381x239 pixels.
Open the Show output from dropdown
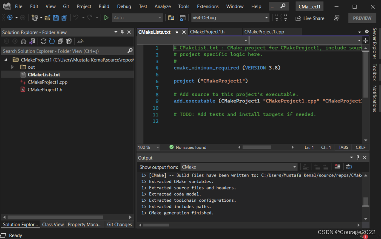[x=239, y=167]
